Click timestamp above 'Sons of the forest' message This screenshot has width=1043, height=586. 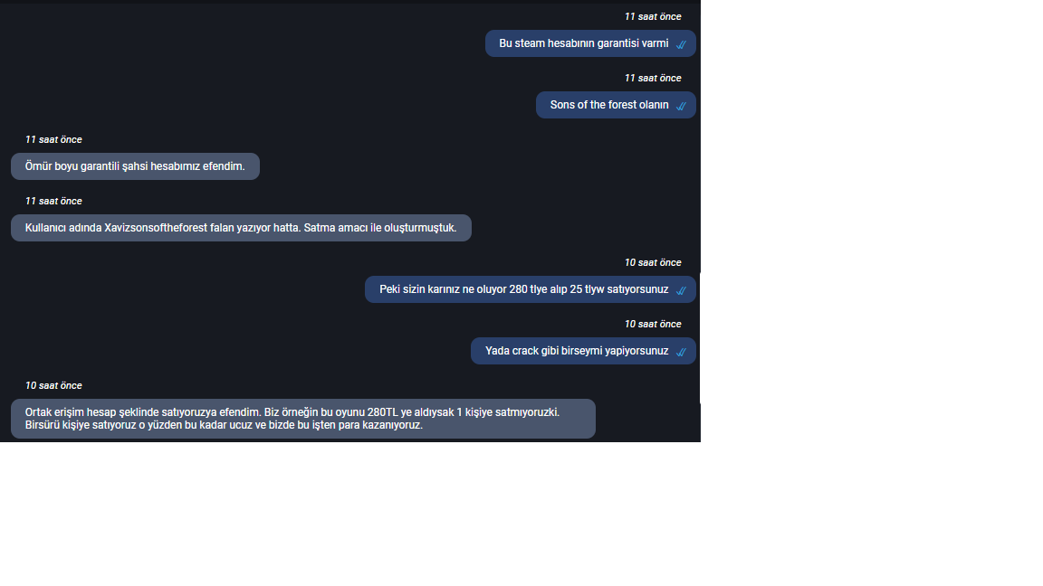(x=653, y=79)
